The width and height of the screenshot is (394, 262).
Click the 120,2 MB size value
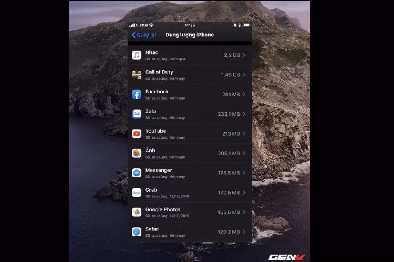(x=229, y=232)
